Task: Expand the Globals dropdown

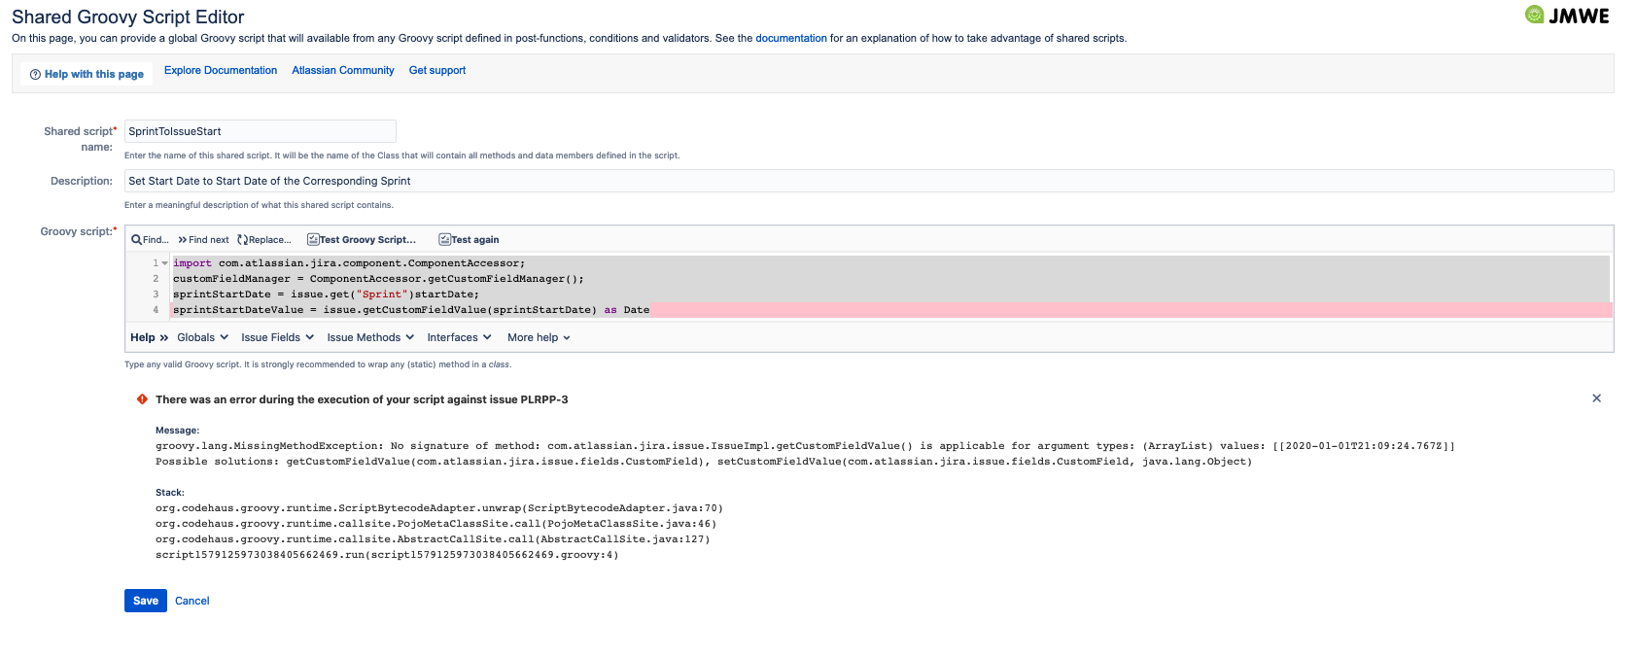Action: pos(202,337)
